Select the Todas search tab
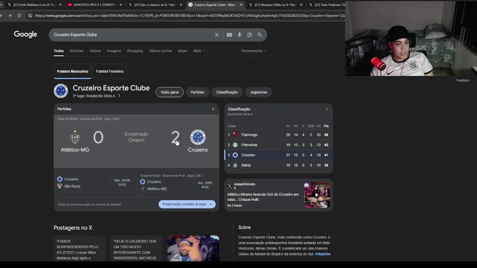This screenshot has width=477, height=268. (59, 51)
